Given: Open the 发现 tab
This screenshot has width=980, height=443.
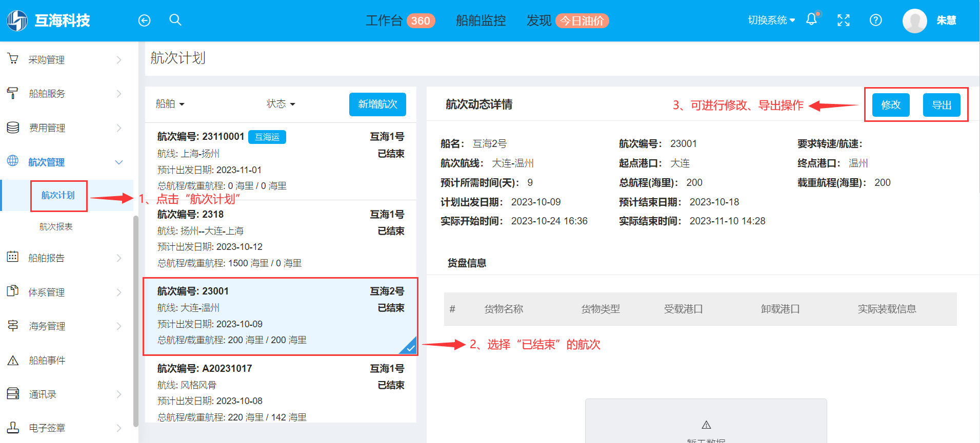Looking at the screenshot, I should [x=539, y=20].
